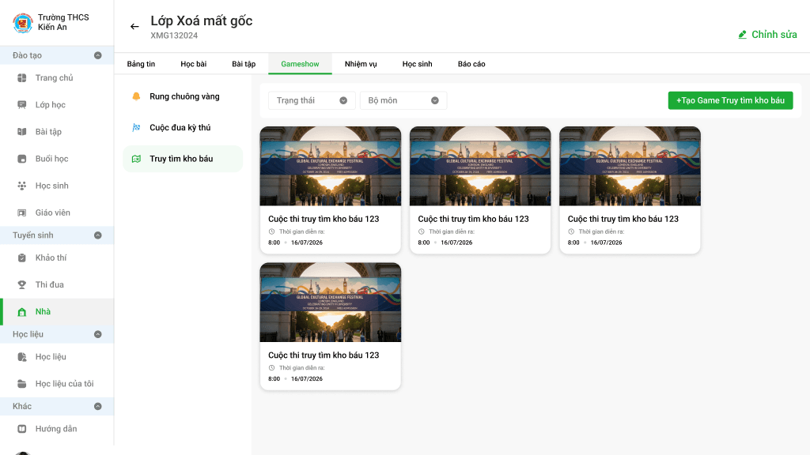Open the first treasure hunt contest thumbnail
The image size is (810, 455).
[330, 166]
